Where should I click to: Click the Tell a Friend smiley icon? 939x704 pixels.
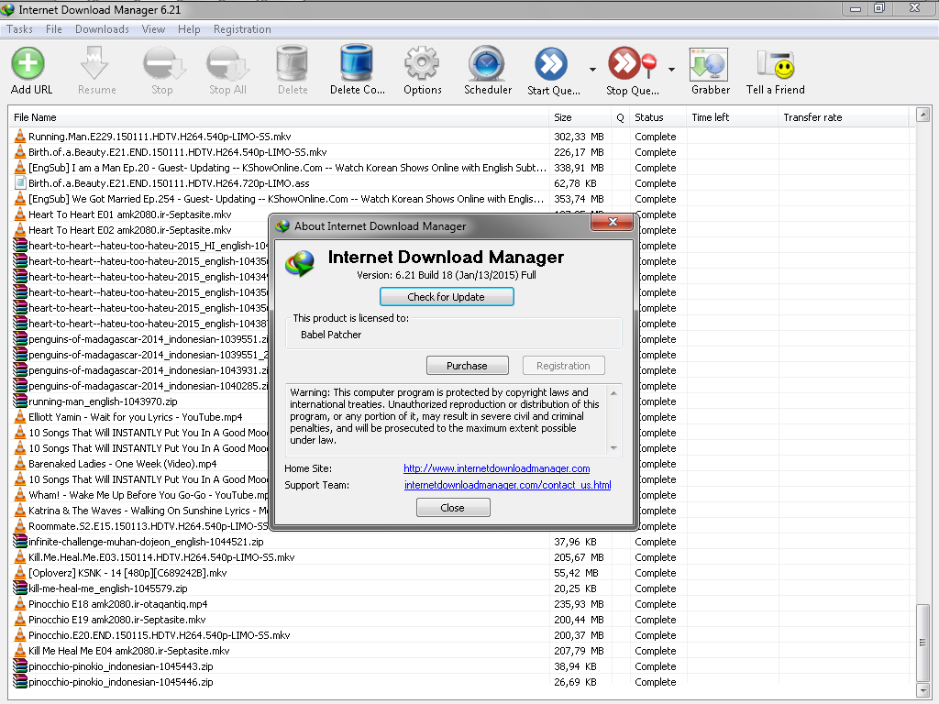coord(776,64)
